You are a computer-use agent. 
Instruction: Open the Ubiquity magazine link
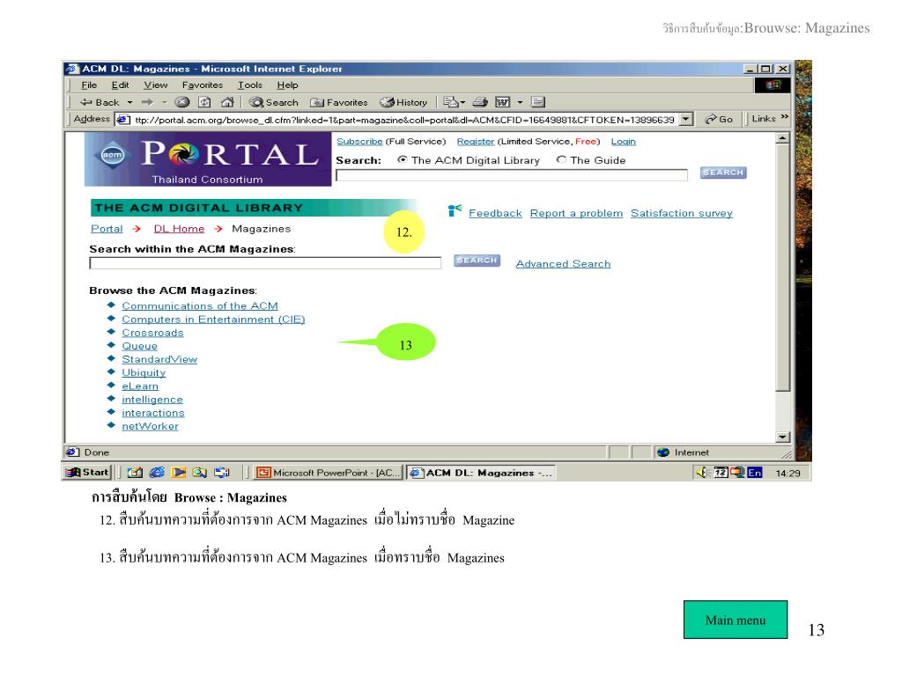tap(144, 372)
